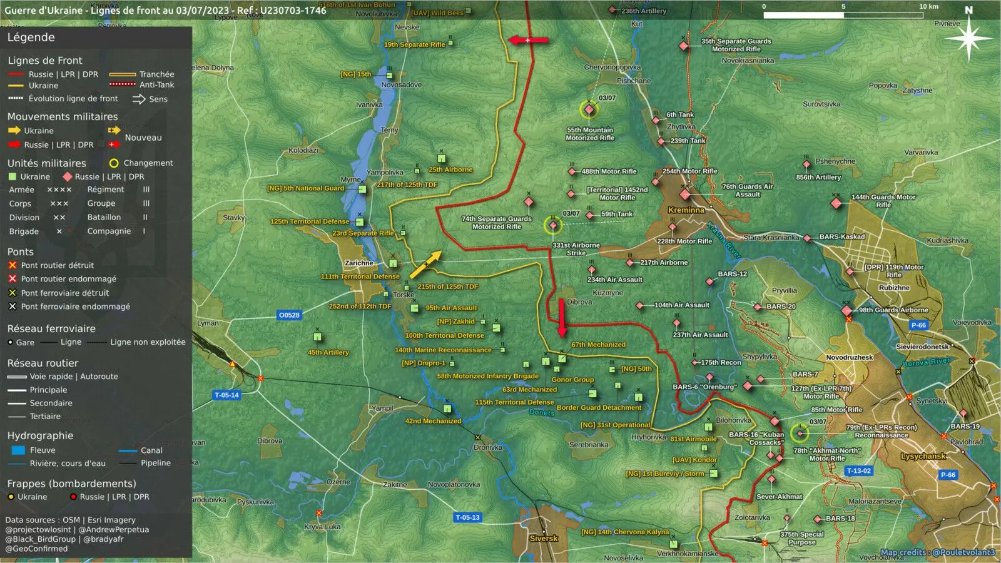Viewport: 1001px width, 563px height.
Task: Click the north compass star icon
Action: pyautogui.click(x=968, y=39)
